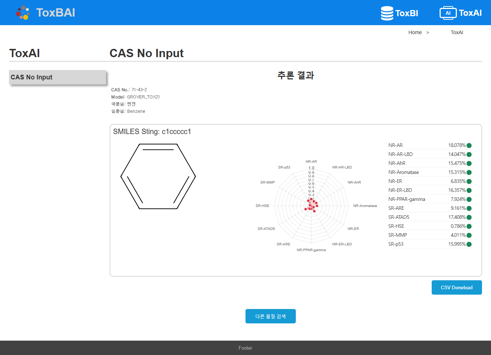Click the SR-MMP label on radar chart
The width and height of the screenshot is (491, 355).
(x=267, y=183)
